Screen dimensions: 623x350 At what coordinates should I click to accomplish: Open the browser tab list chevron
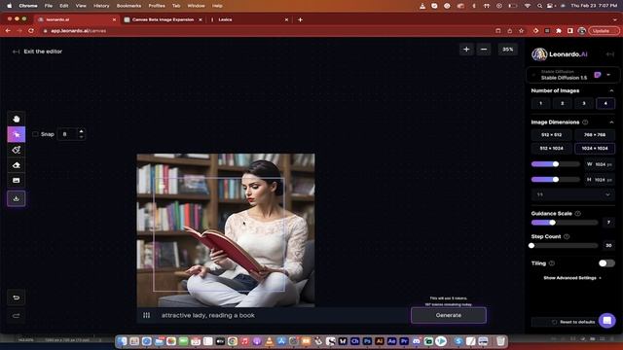point(615,19)
